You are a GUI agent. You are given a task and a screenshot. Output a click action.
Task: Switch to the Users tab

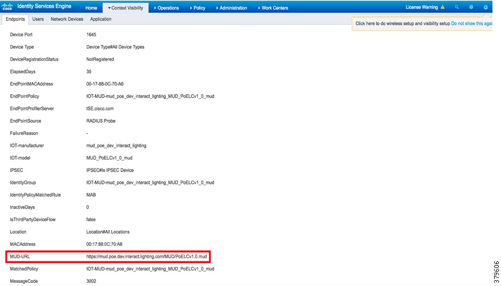(x=38, y=19)
